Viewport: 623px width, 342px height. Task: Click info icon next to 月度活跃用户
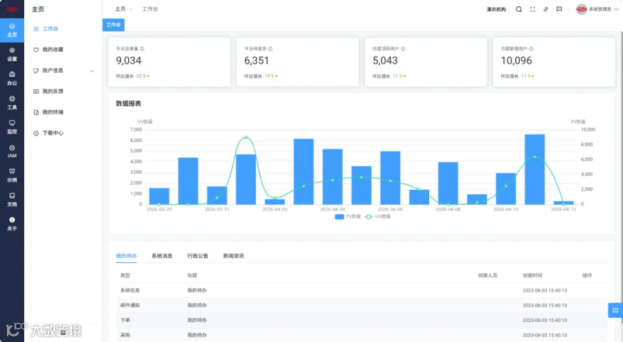click(403, 48)
